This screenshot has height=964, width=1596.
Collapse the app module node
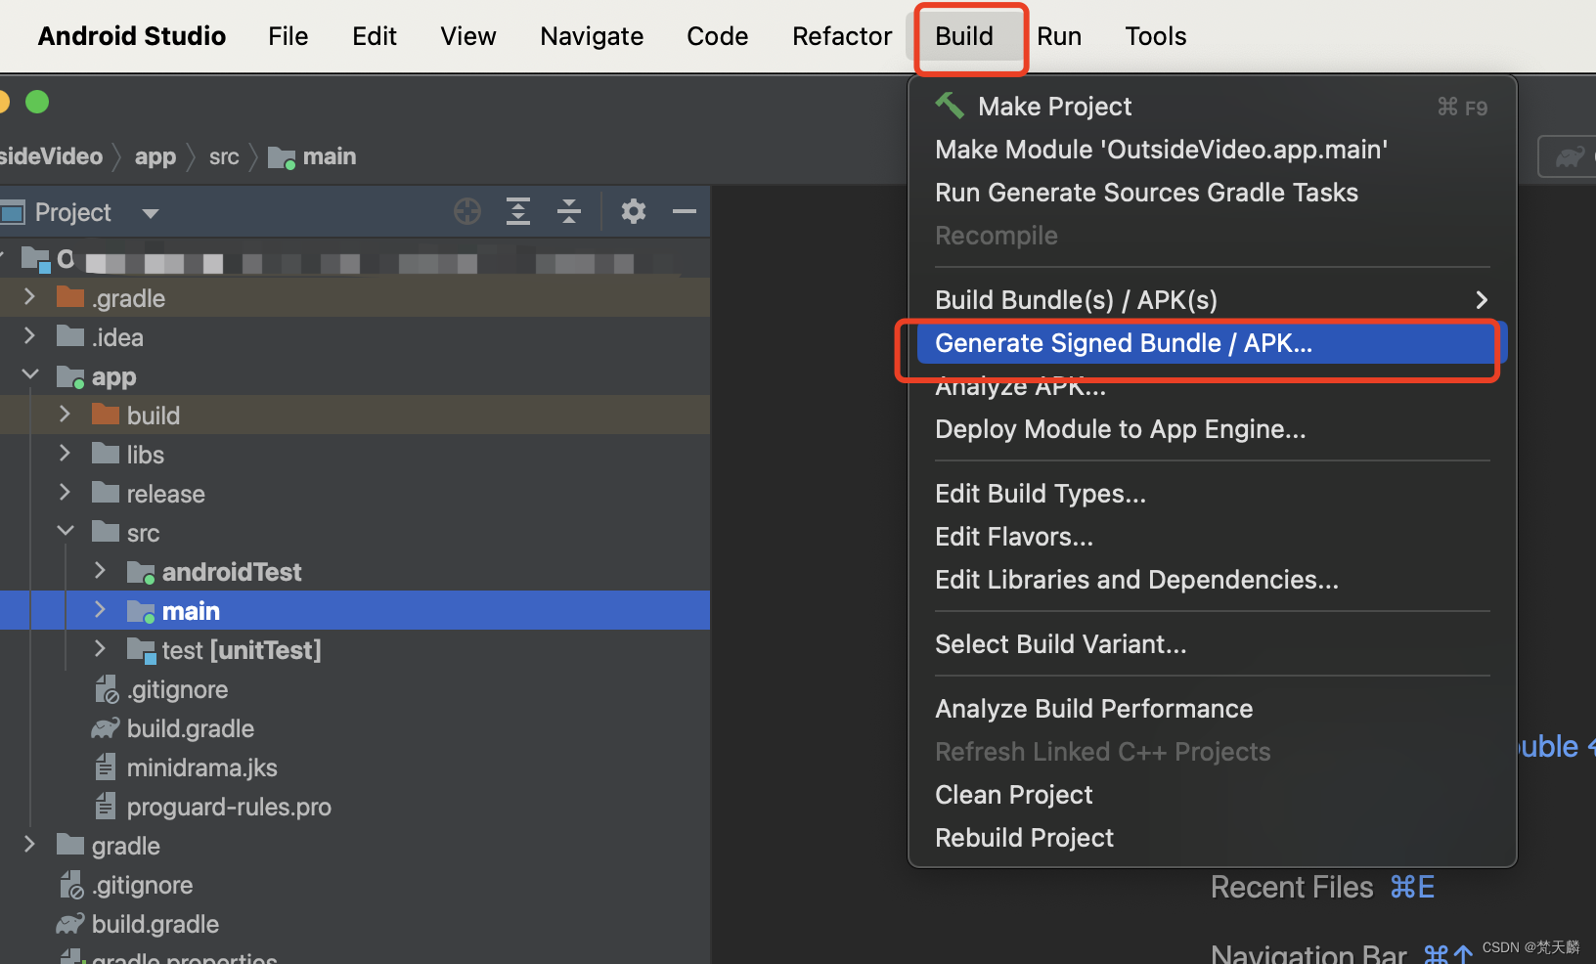[x=30, y=374]
